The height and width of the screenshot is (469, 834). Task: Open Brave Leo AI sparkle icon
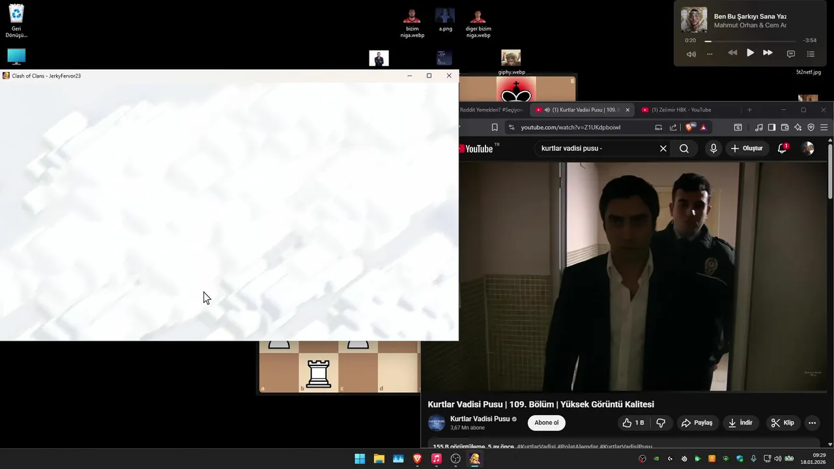(x=798, y=128)
